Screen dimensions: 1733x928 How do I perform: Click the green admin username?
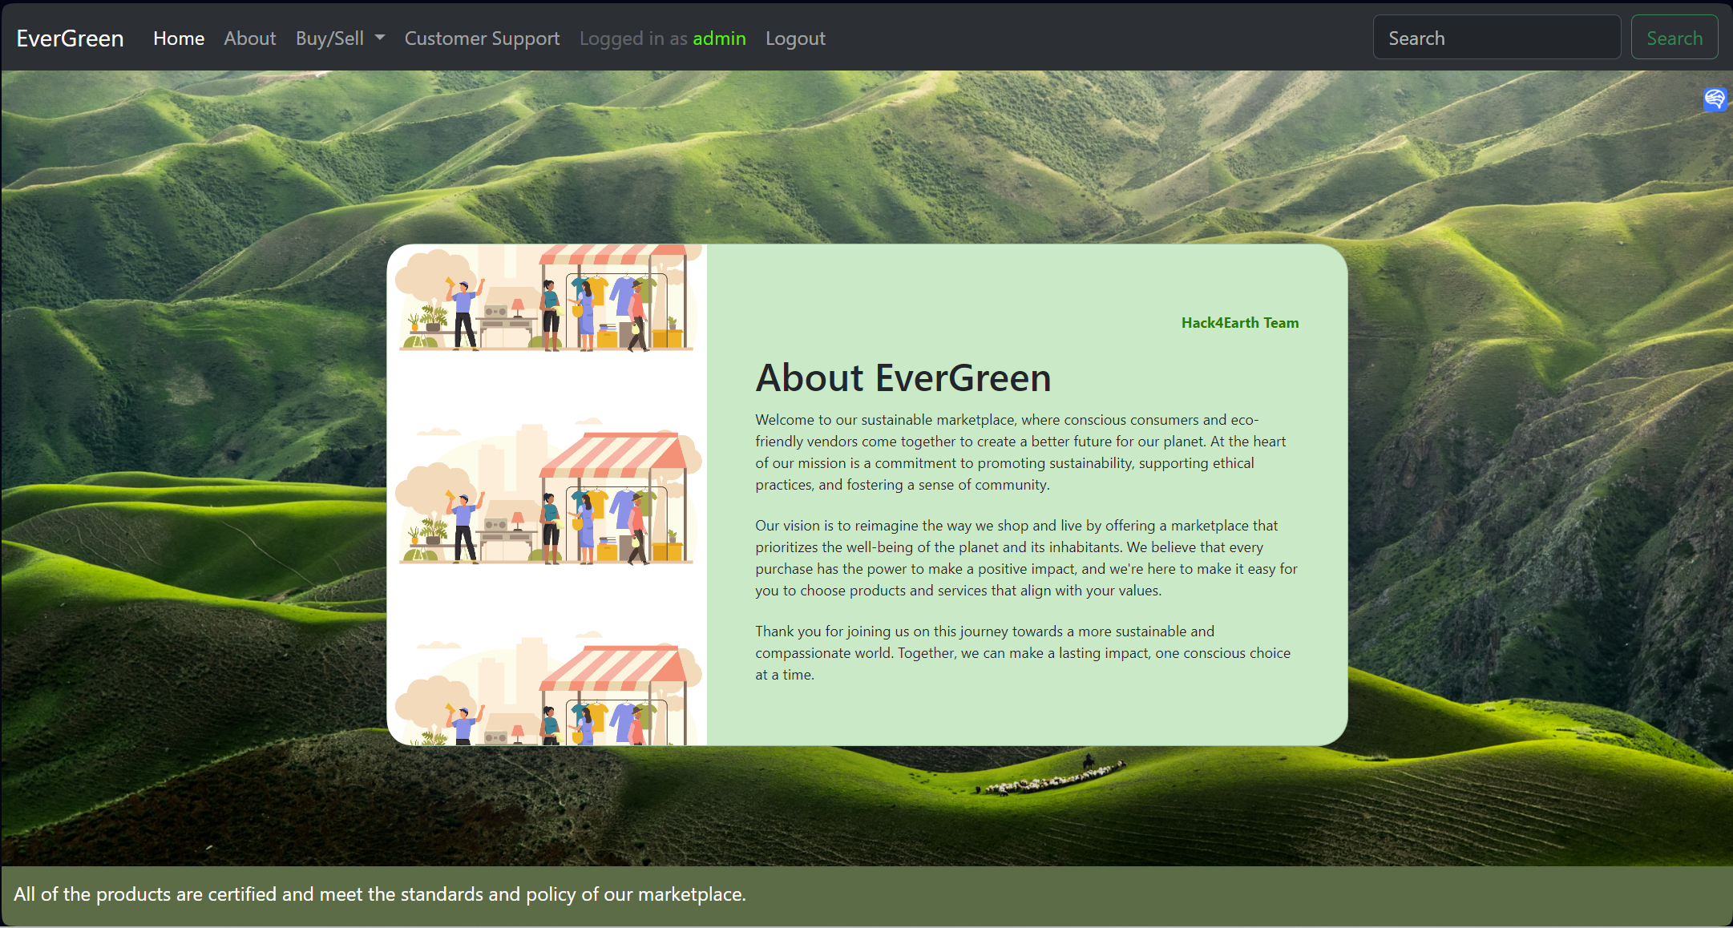pyautogui.click(x=719, y=38)
